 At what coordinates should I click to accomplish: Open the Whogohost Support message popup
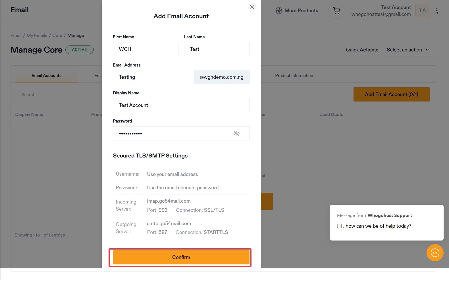[386, 222]
